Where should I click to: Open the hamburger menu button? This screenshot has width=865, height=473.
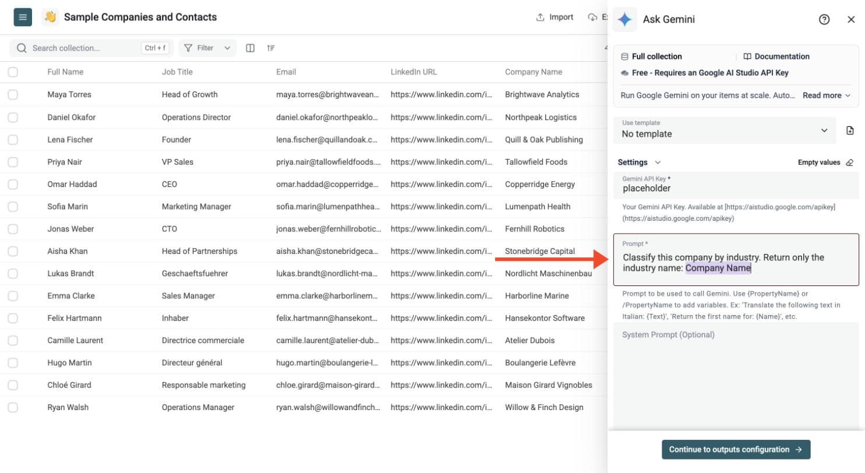pos(23,17)
